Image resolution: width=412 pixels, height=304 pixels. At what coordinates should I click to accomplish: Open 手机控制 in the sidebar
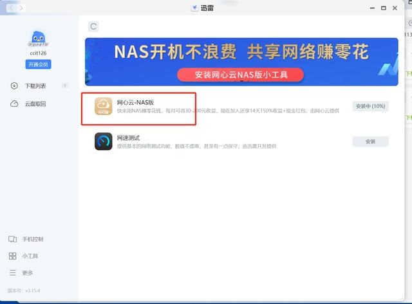pyautogui.click(x=33, y=239)
